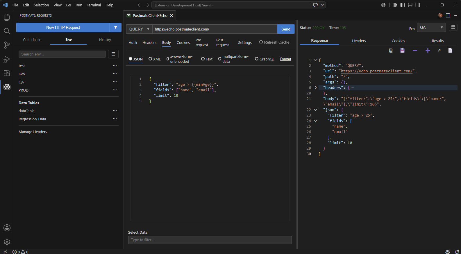The image size is (461, 254).
Task: Click the document icon above response
Action: click(x=450, y=51)
